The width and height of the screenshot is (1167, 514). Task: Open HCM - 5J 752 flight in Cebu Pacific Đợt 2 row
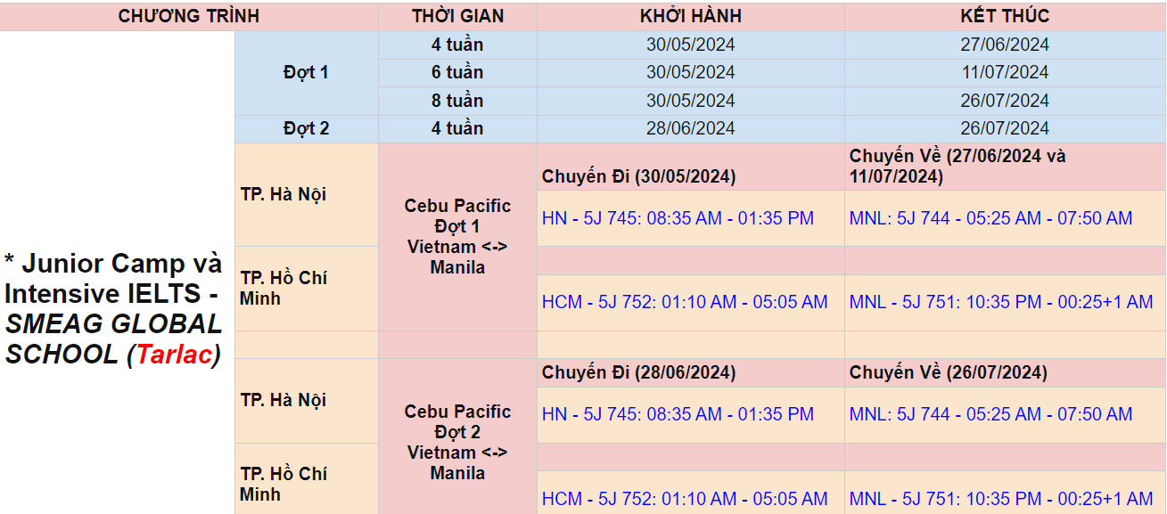click(684, 499)
